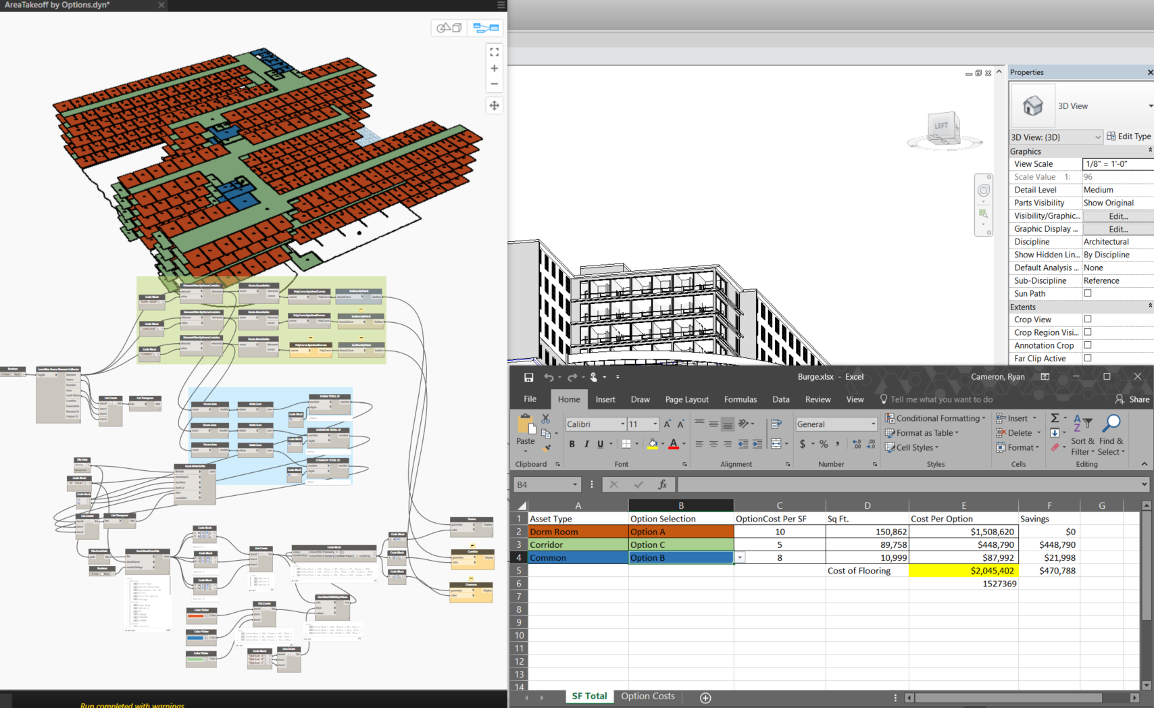Image resolution: width=1154 pixels, height=708 pixels.
Task: Open the Excel font size dropdown
Action: 655,424
